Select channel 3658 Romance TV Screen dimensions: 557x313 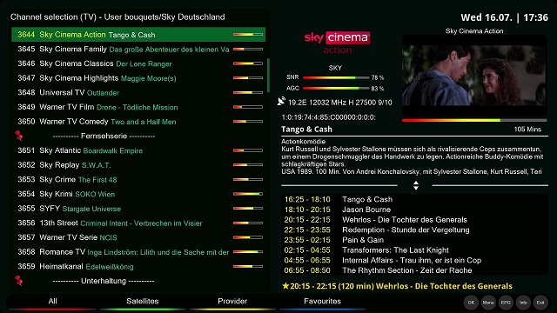tap(138, 252)
